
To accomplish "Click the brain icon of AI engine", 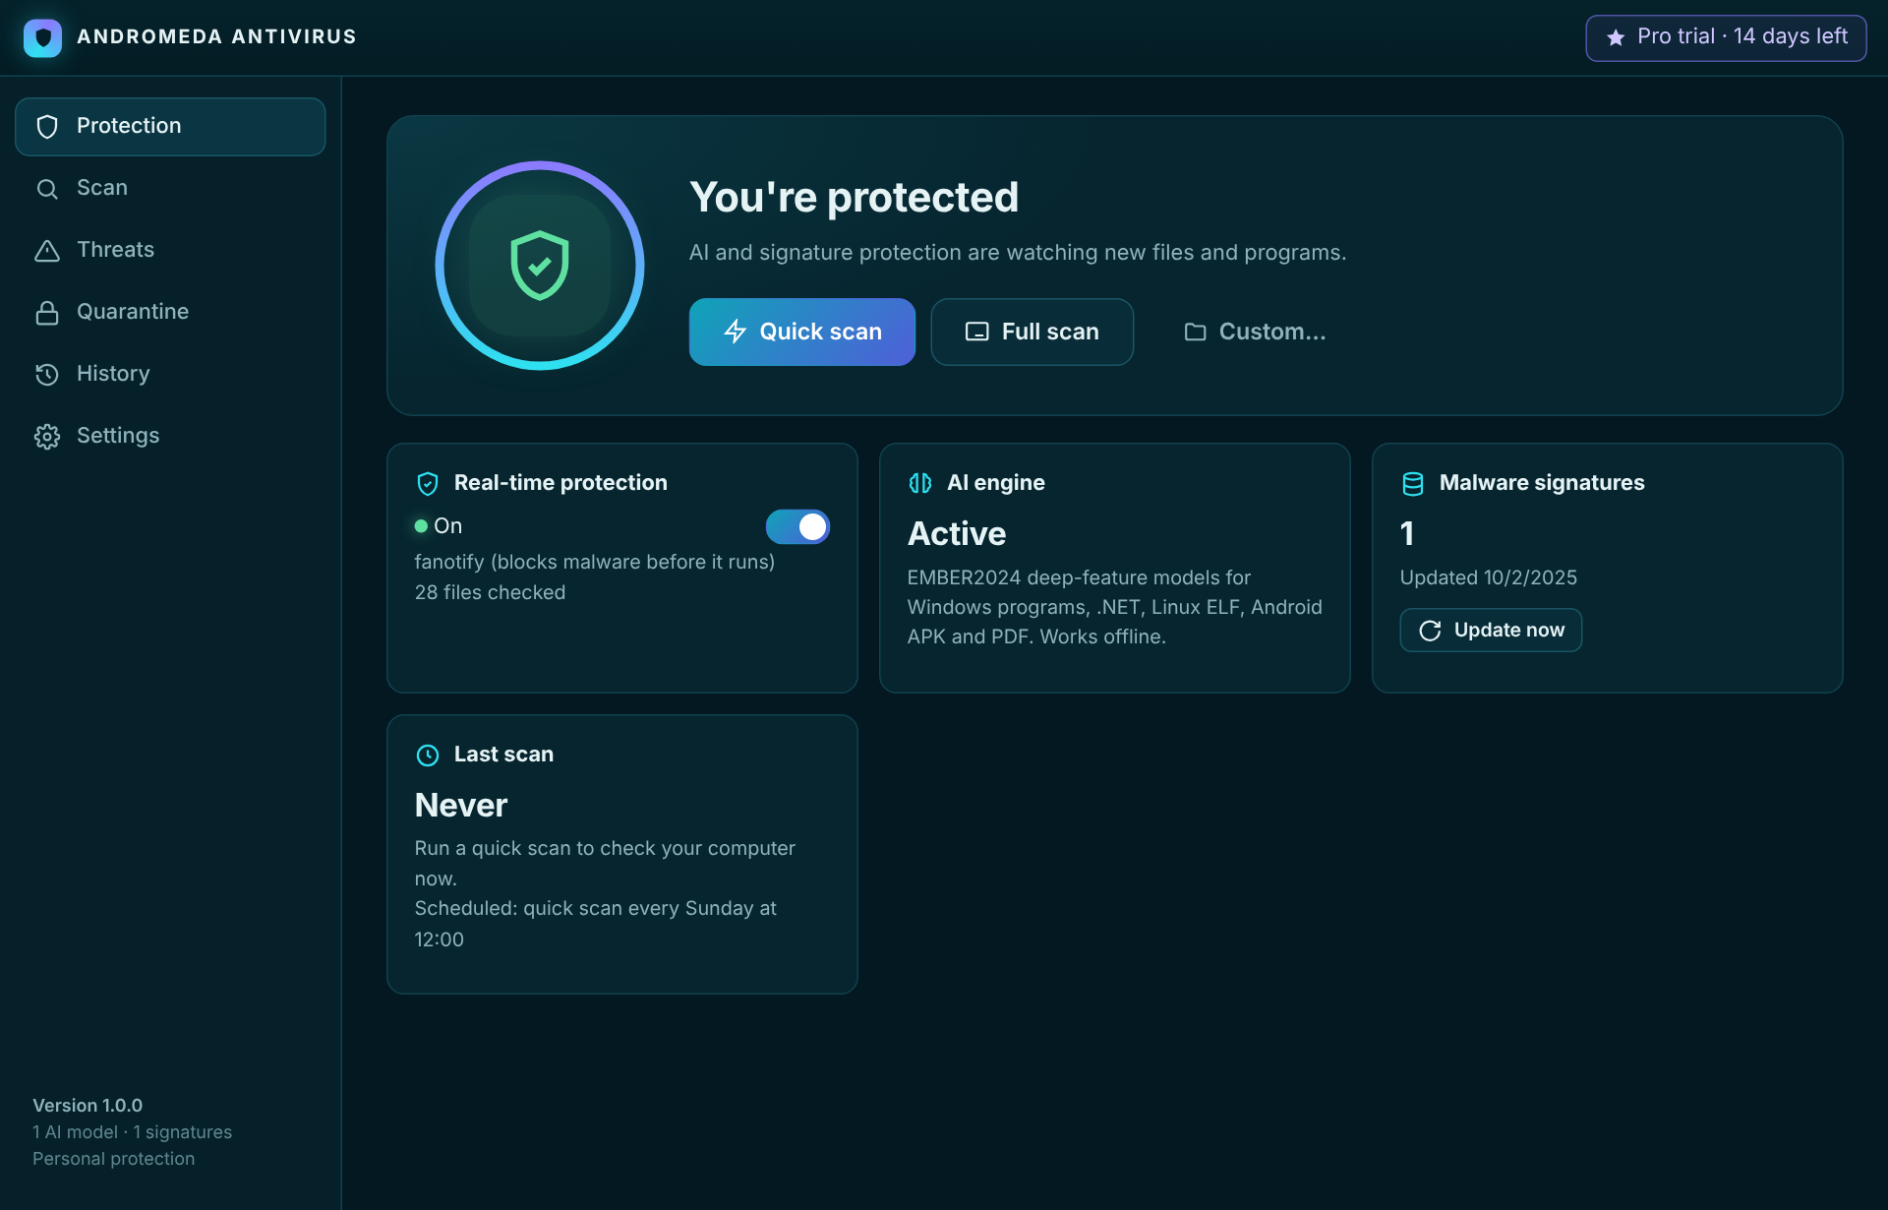I will pyautogui.click(x=920, y=483).
